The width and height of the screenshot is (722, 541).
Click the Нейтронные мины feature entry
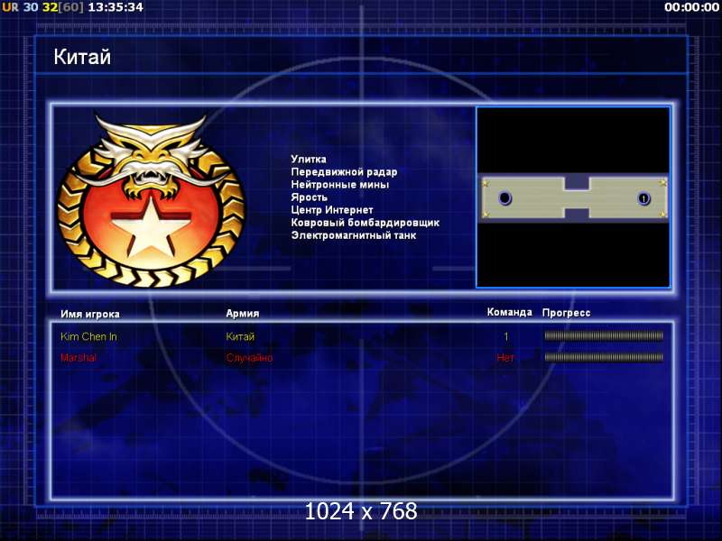tap(340, 185)
